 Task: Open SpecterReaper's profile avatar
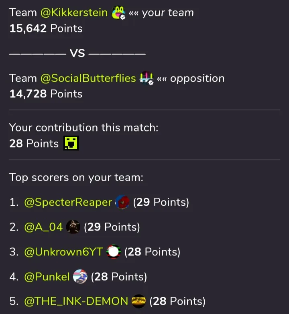click(122, 203)
